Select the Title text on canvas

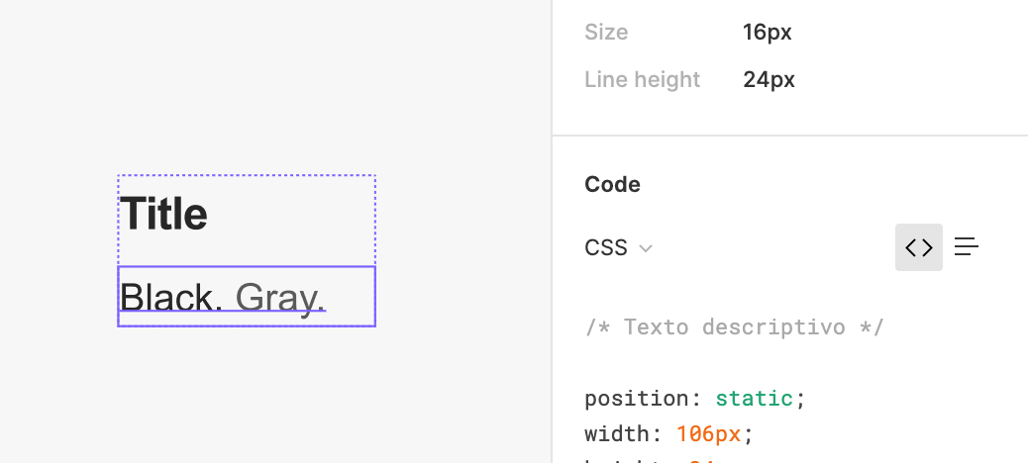163,214
